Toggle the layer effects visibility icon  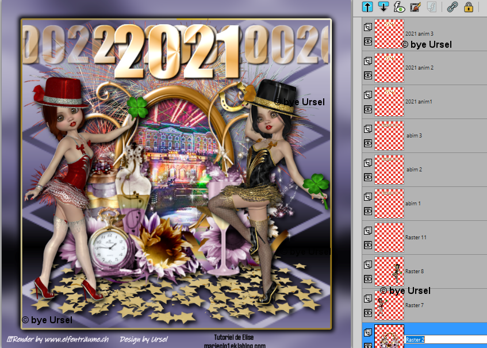pos(399,6)
